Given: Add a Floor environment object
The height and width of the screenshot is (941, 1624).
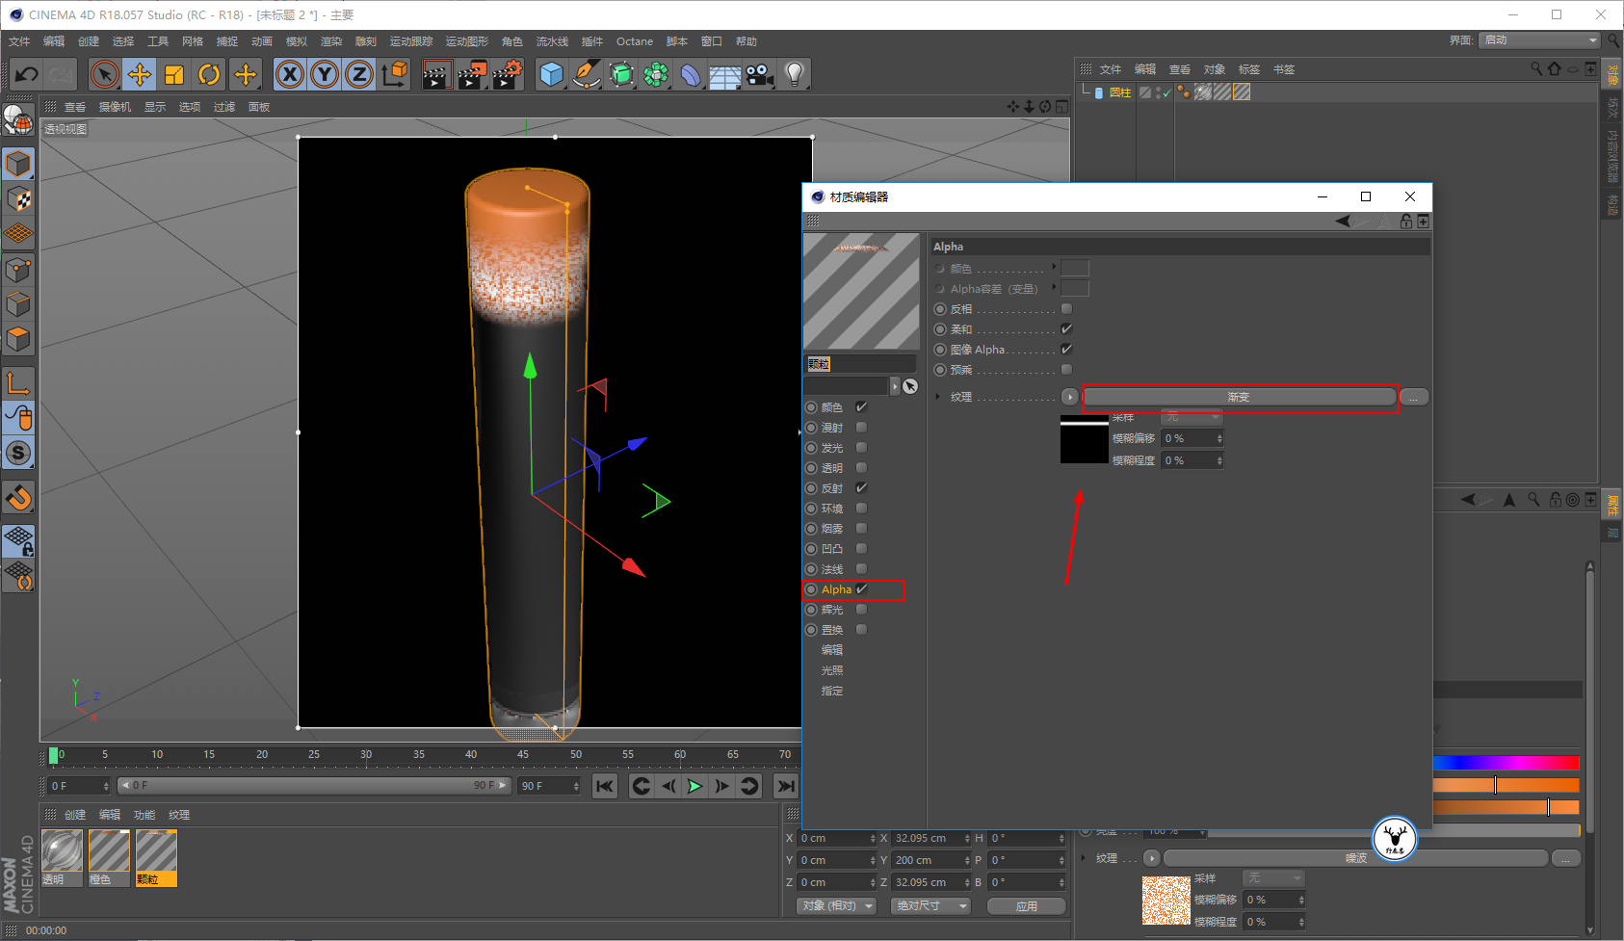Looking at the screenshot, I should pyautogui.click(x=725, y=75).
